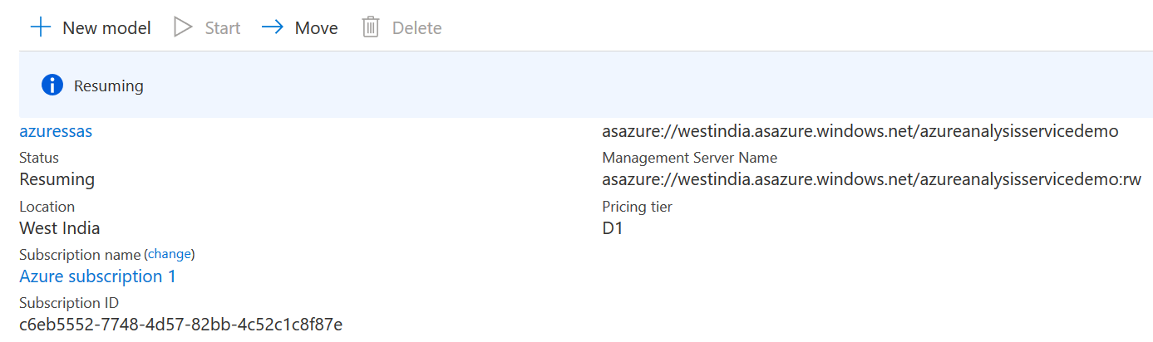The width and height of the screenshot is (1153, 342).
Task: Click the subscription ID value c6eb5552
Action: [x=180, y=323]
